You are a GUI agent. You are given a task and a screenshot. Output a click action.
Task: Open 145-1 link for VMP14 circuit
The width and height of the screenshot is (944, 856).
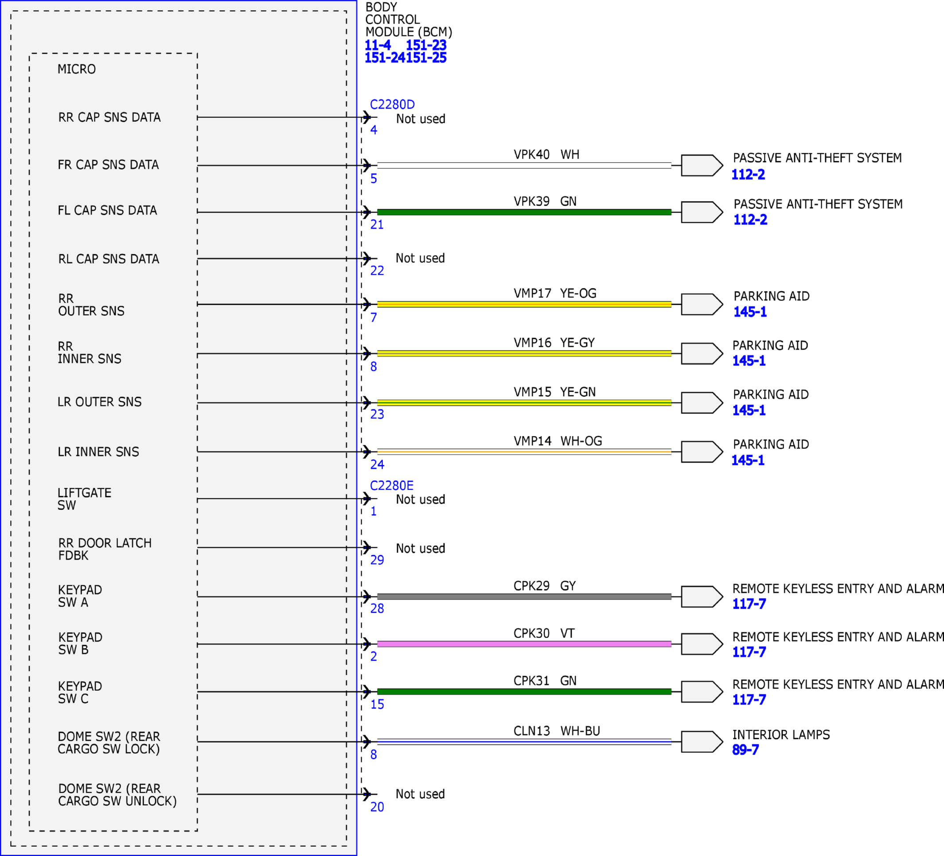click(748, 460)
